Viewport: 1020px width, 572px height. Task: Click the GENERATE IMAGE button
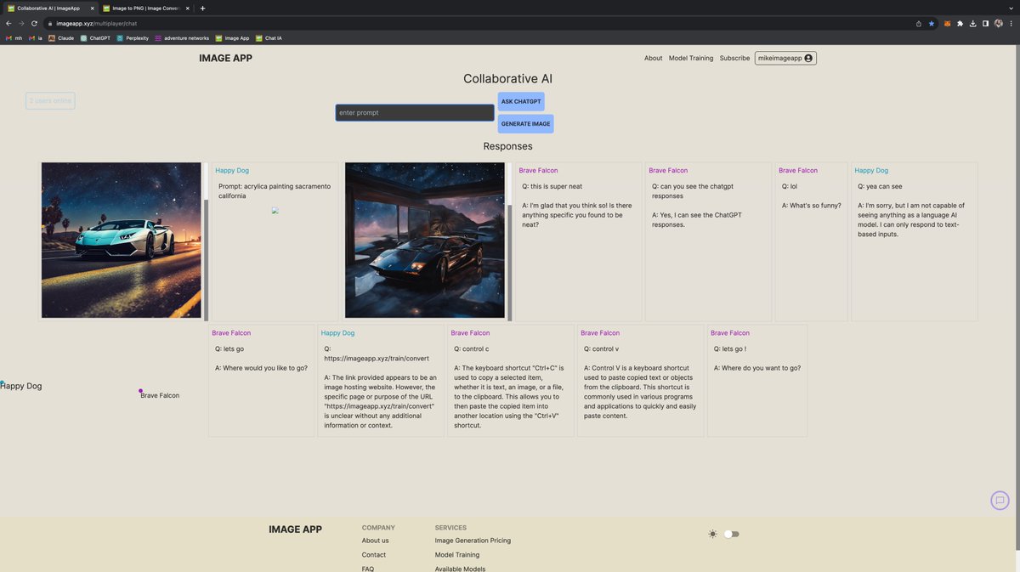[x=525, y=124]
